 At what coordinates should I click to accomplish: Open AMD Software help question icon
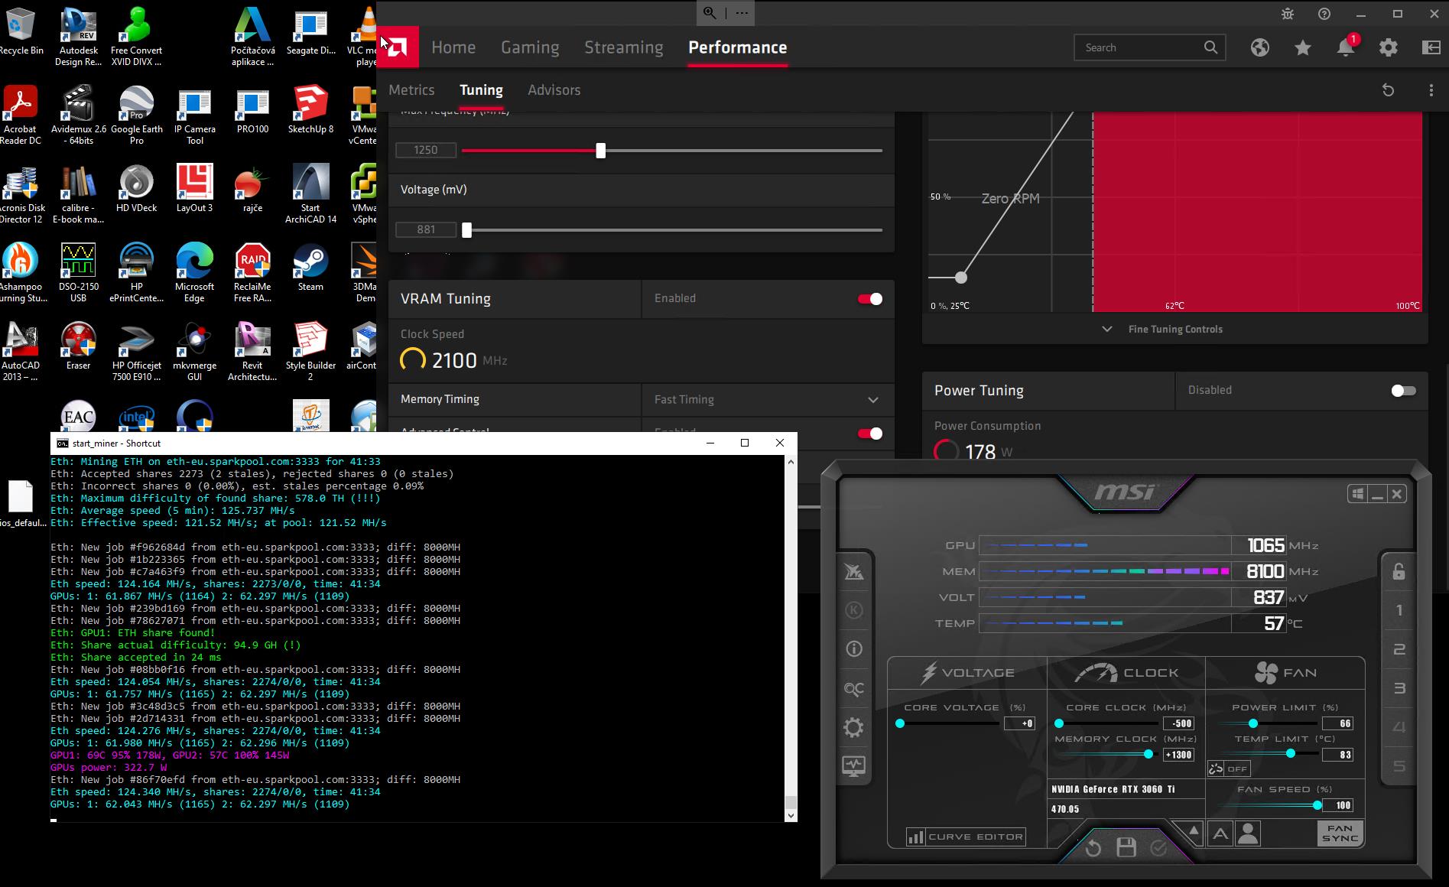click(1324, 14)
